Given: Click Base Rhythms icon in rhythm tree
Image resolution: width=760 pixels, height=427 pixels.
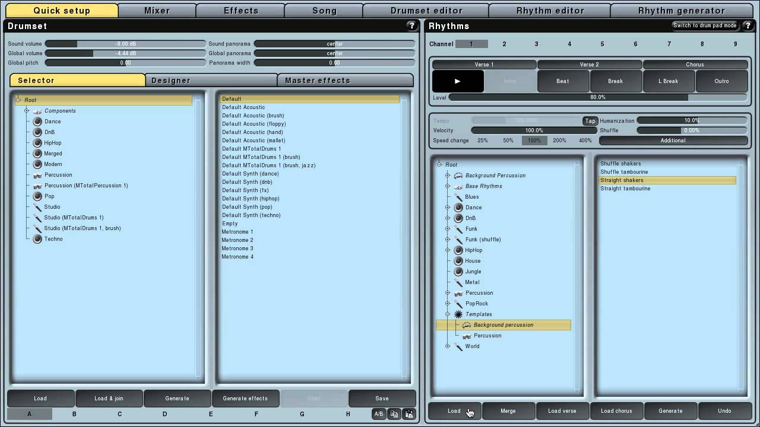Looking at the screenshot, I should (x=458, y=186).
